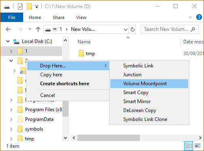Viewport: 204px width, 151px height.
Task: Choose DeLorean Copy from the submenu
Action: tap(149, 110)
